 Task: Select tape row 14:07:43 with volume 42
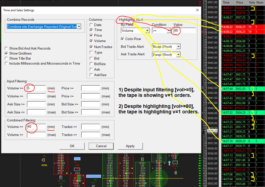tap(243, 98)
